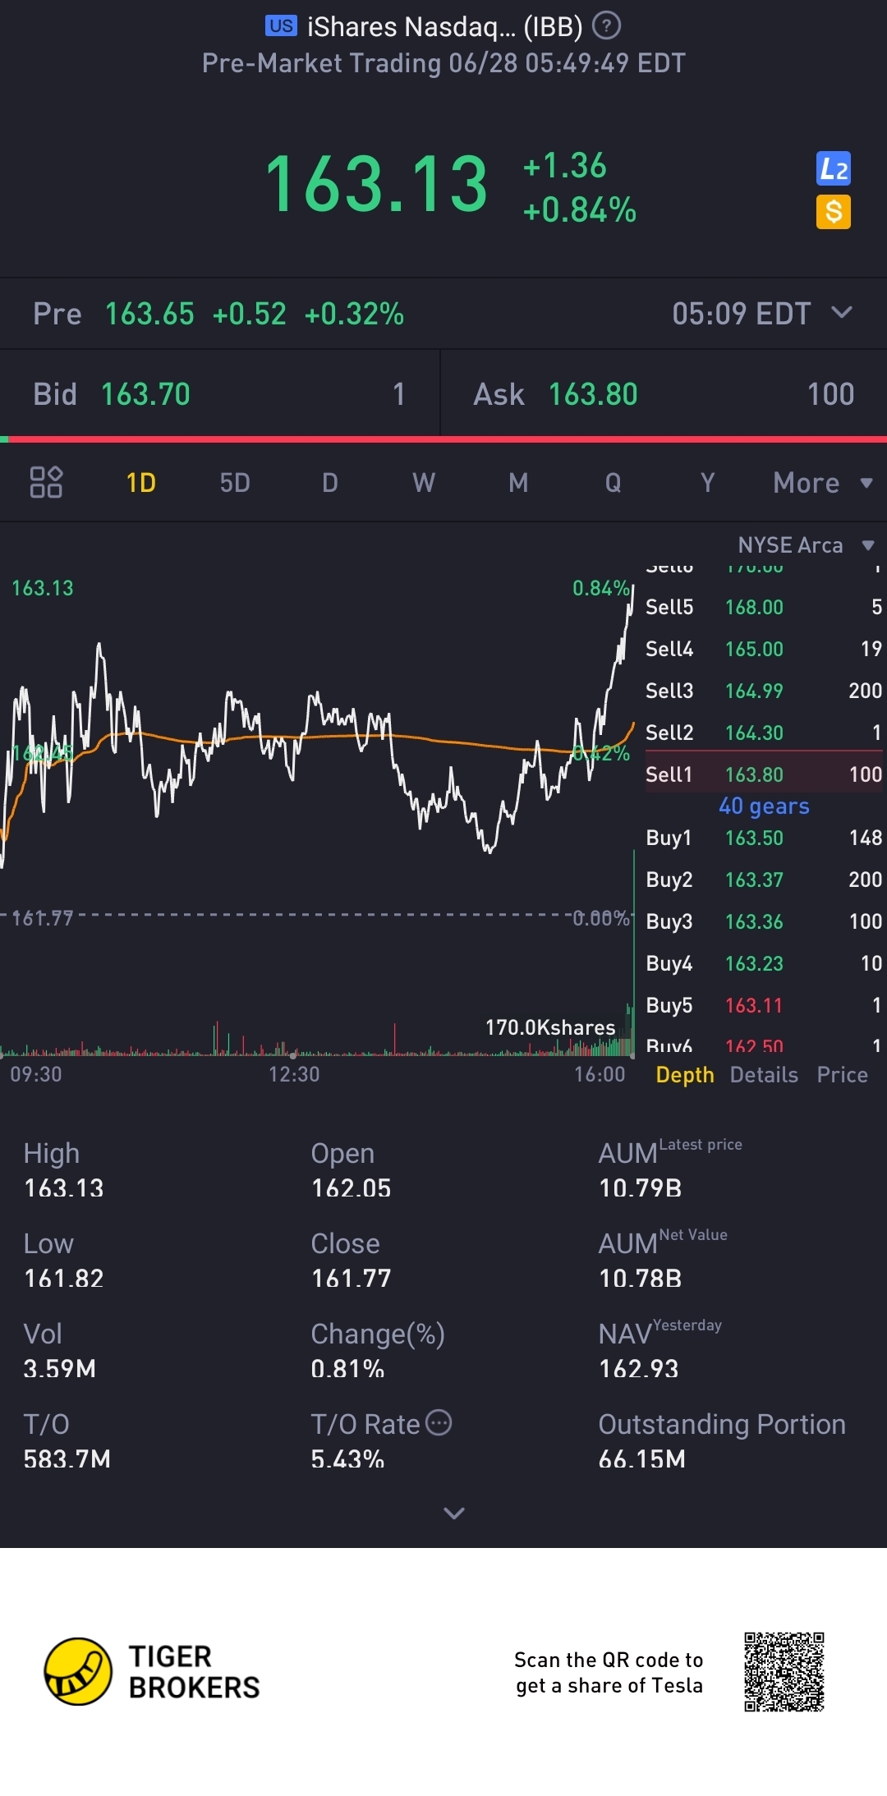Select the Buy3 163.36 order row

click(764, 921)
